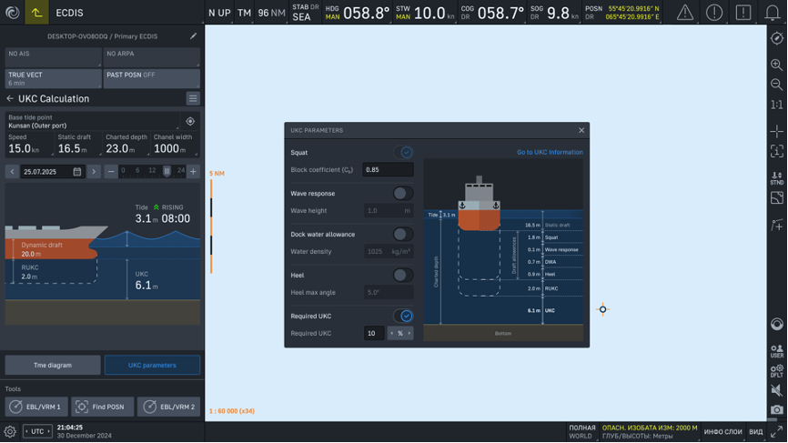Open UKC Calculation hamburger menu
This screenshot has width=788, height=443.
click(x=193, y=98)
